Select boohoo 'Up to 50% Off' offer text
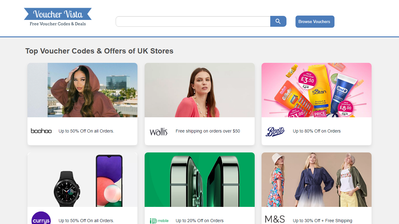The height and width of the screenshot is (224, 399). [x=86, y=131]
